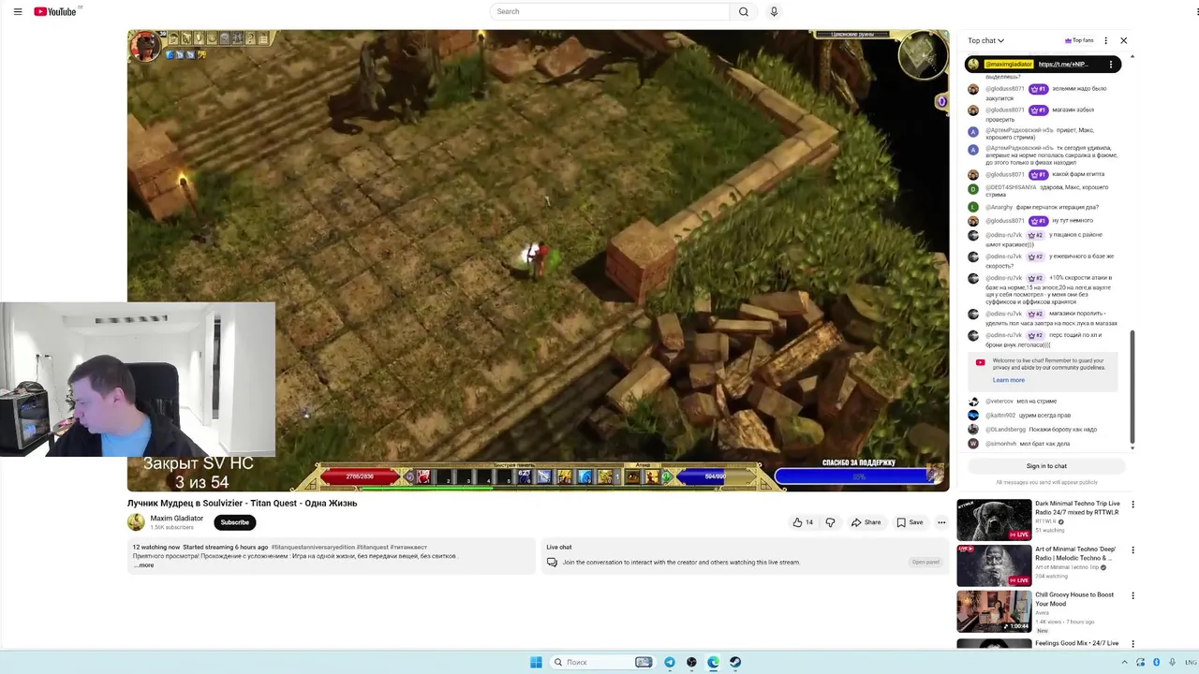The height and width of the screenshot is (674, 1199).
Task: Save the video to a playlist
Action: (910, 522)
